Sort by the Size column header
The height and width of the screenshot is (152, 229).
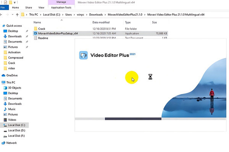coord(154,22)
